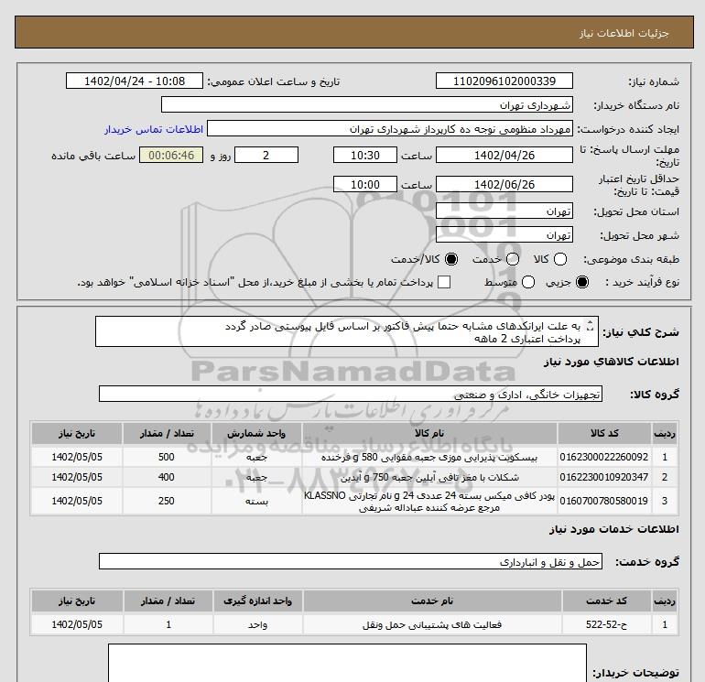Click the KLASSNO coffee mix item name

[429, 502]
